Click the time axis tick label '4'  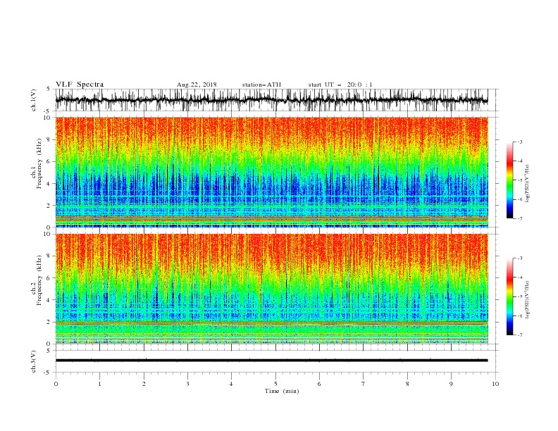pyautogui.click(x=231, y=384)
